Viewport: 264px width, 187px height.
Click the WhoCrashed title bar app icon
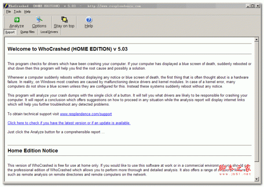tap(6, 6)
